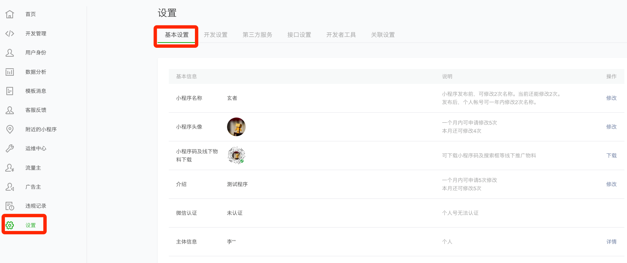Click the 流量主 sidebar icon
This screenshot has width=627, height=263.
point(10,168)
